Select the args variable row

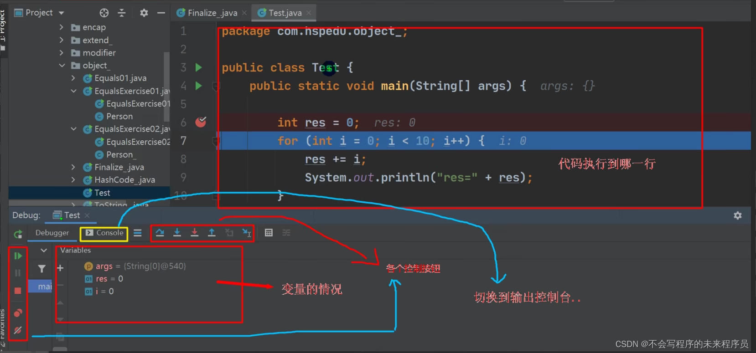pos(135,266)
